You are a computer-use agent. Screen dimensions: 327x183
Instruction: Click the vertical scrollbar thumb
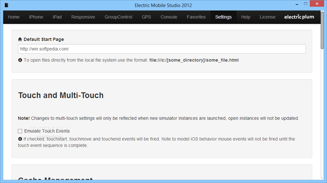coord(322,30)
